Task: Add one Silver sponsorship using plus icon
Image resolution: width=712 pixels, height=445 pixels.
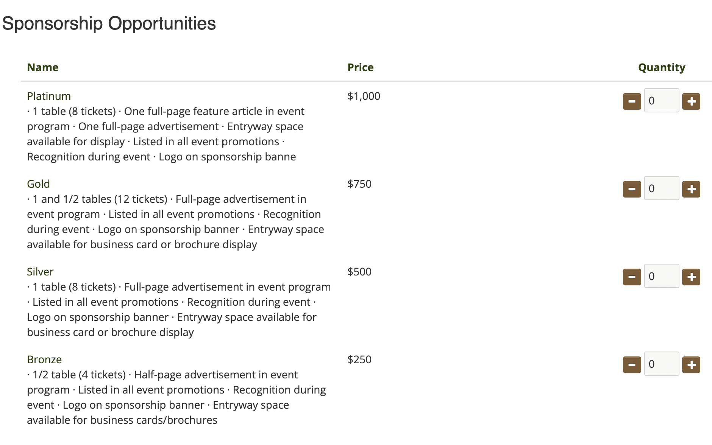Action: click(691, 277)
